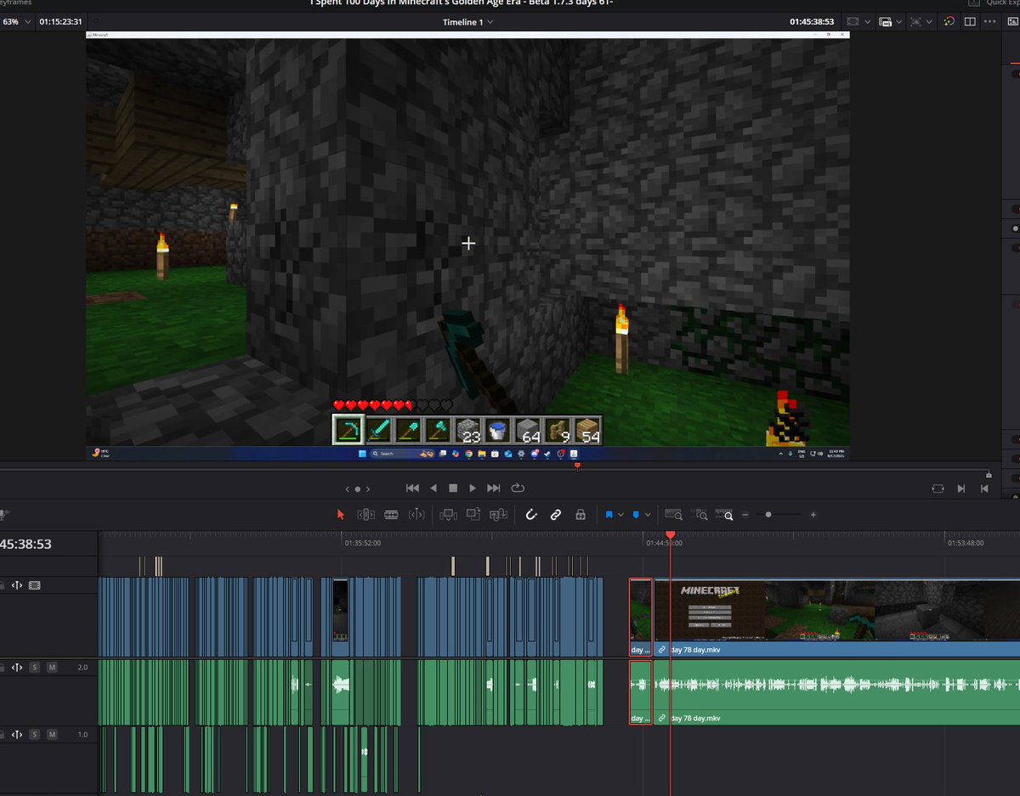Mute audio track 1.0 with M
Image resolution: width=1020 pixels, height=796 pixels.
[x=52, y=734]
